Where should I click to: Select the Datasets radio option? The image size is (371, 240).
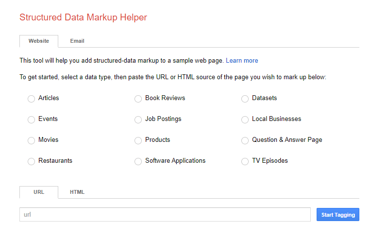tap(245, 99)
